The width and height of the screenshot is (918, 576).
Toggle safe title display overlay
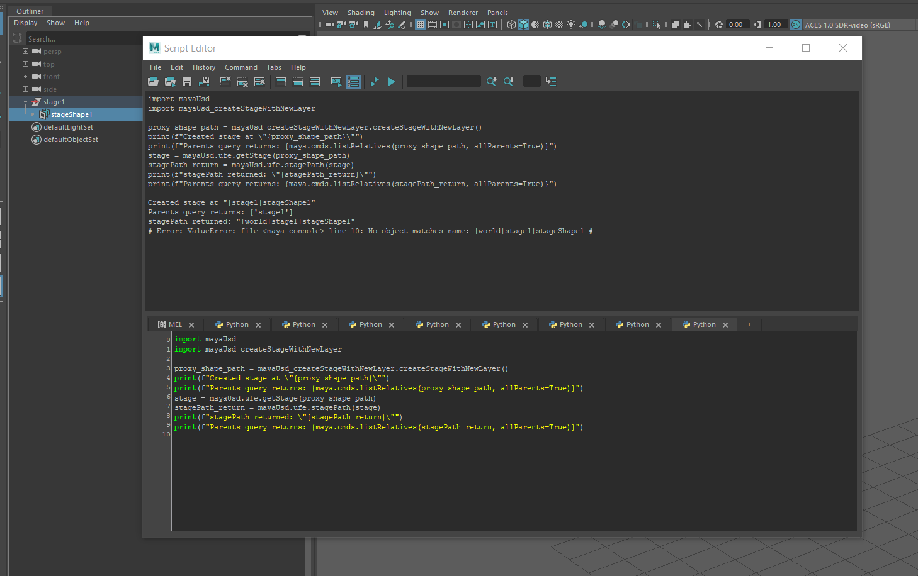493,25
